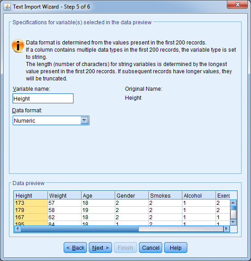
Task: Close the Text Import Wizard window
Action: tap(238, 4)
